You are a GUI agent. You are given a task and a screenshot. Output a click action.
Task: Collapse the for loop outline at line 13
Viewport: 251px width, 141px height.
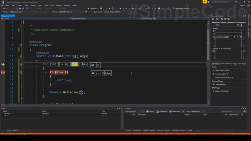pos(21,64)
